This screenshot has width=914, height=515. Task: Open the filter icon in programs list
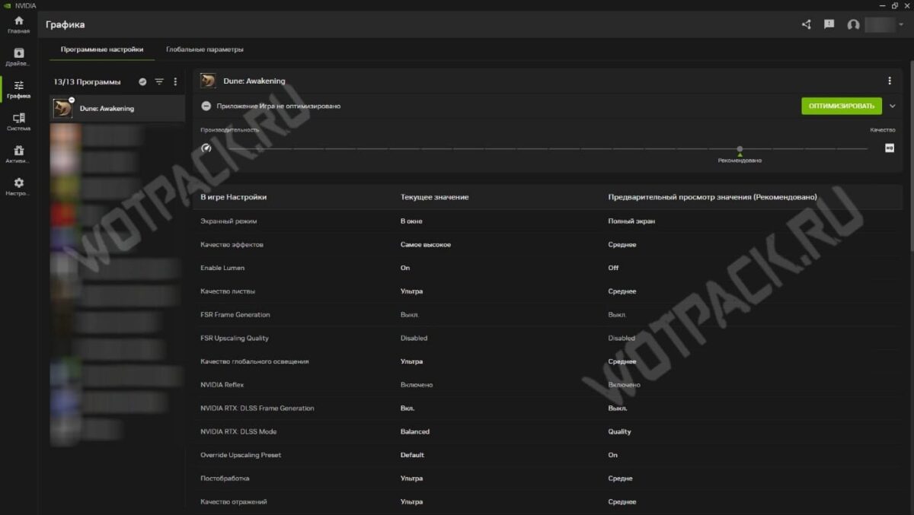pos(159,81)
